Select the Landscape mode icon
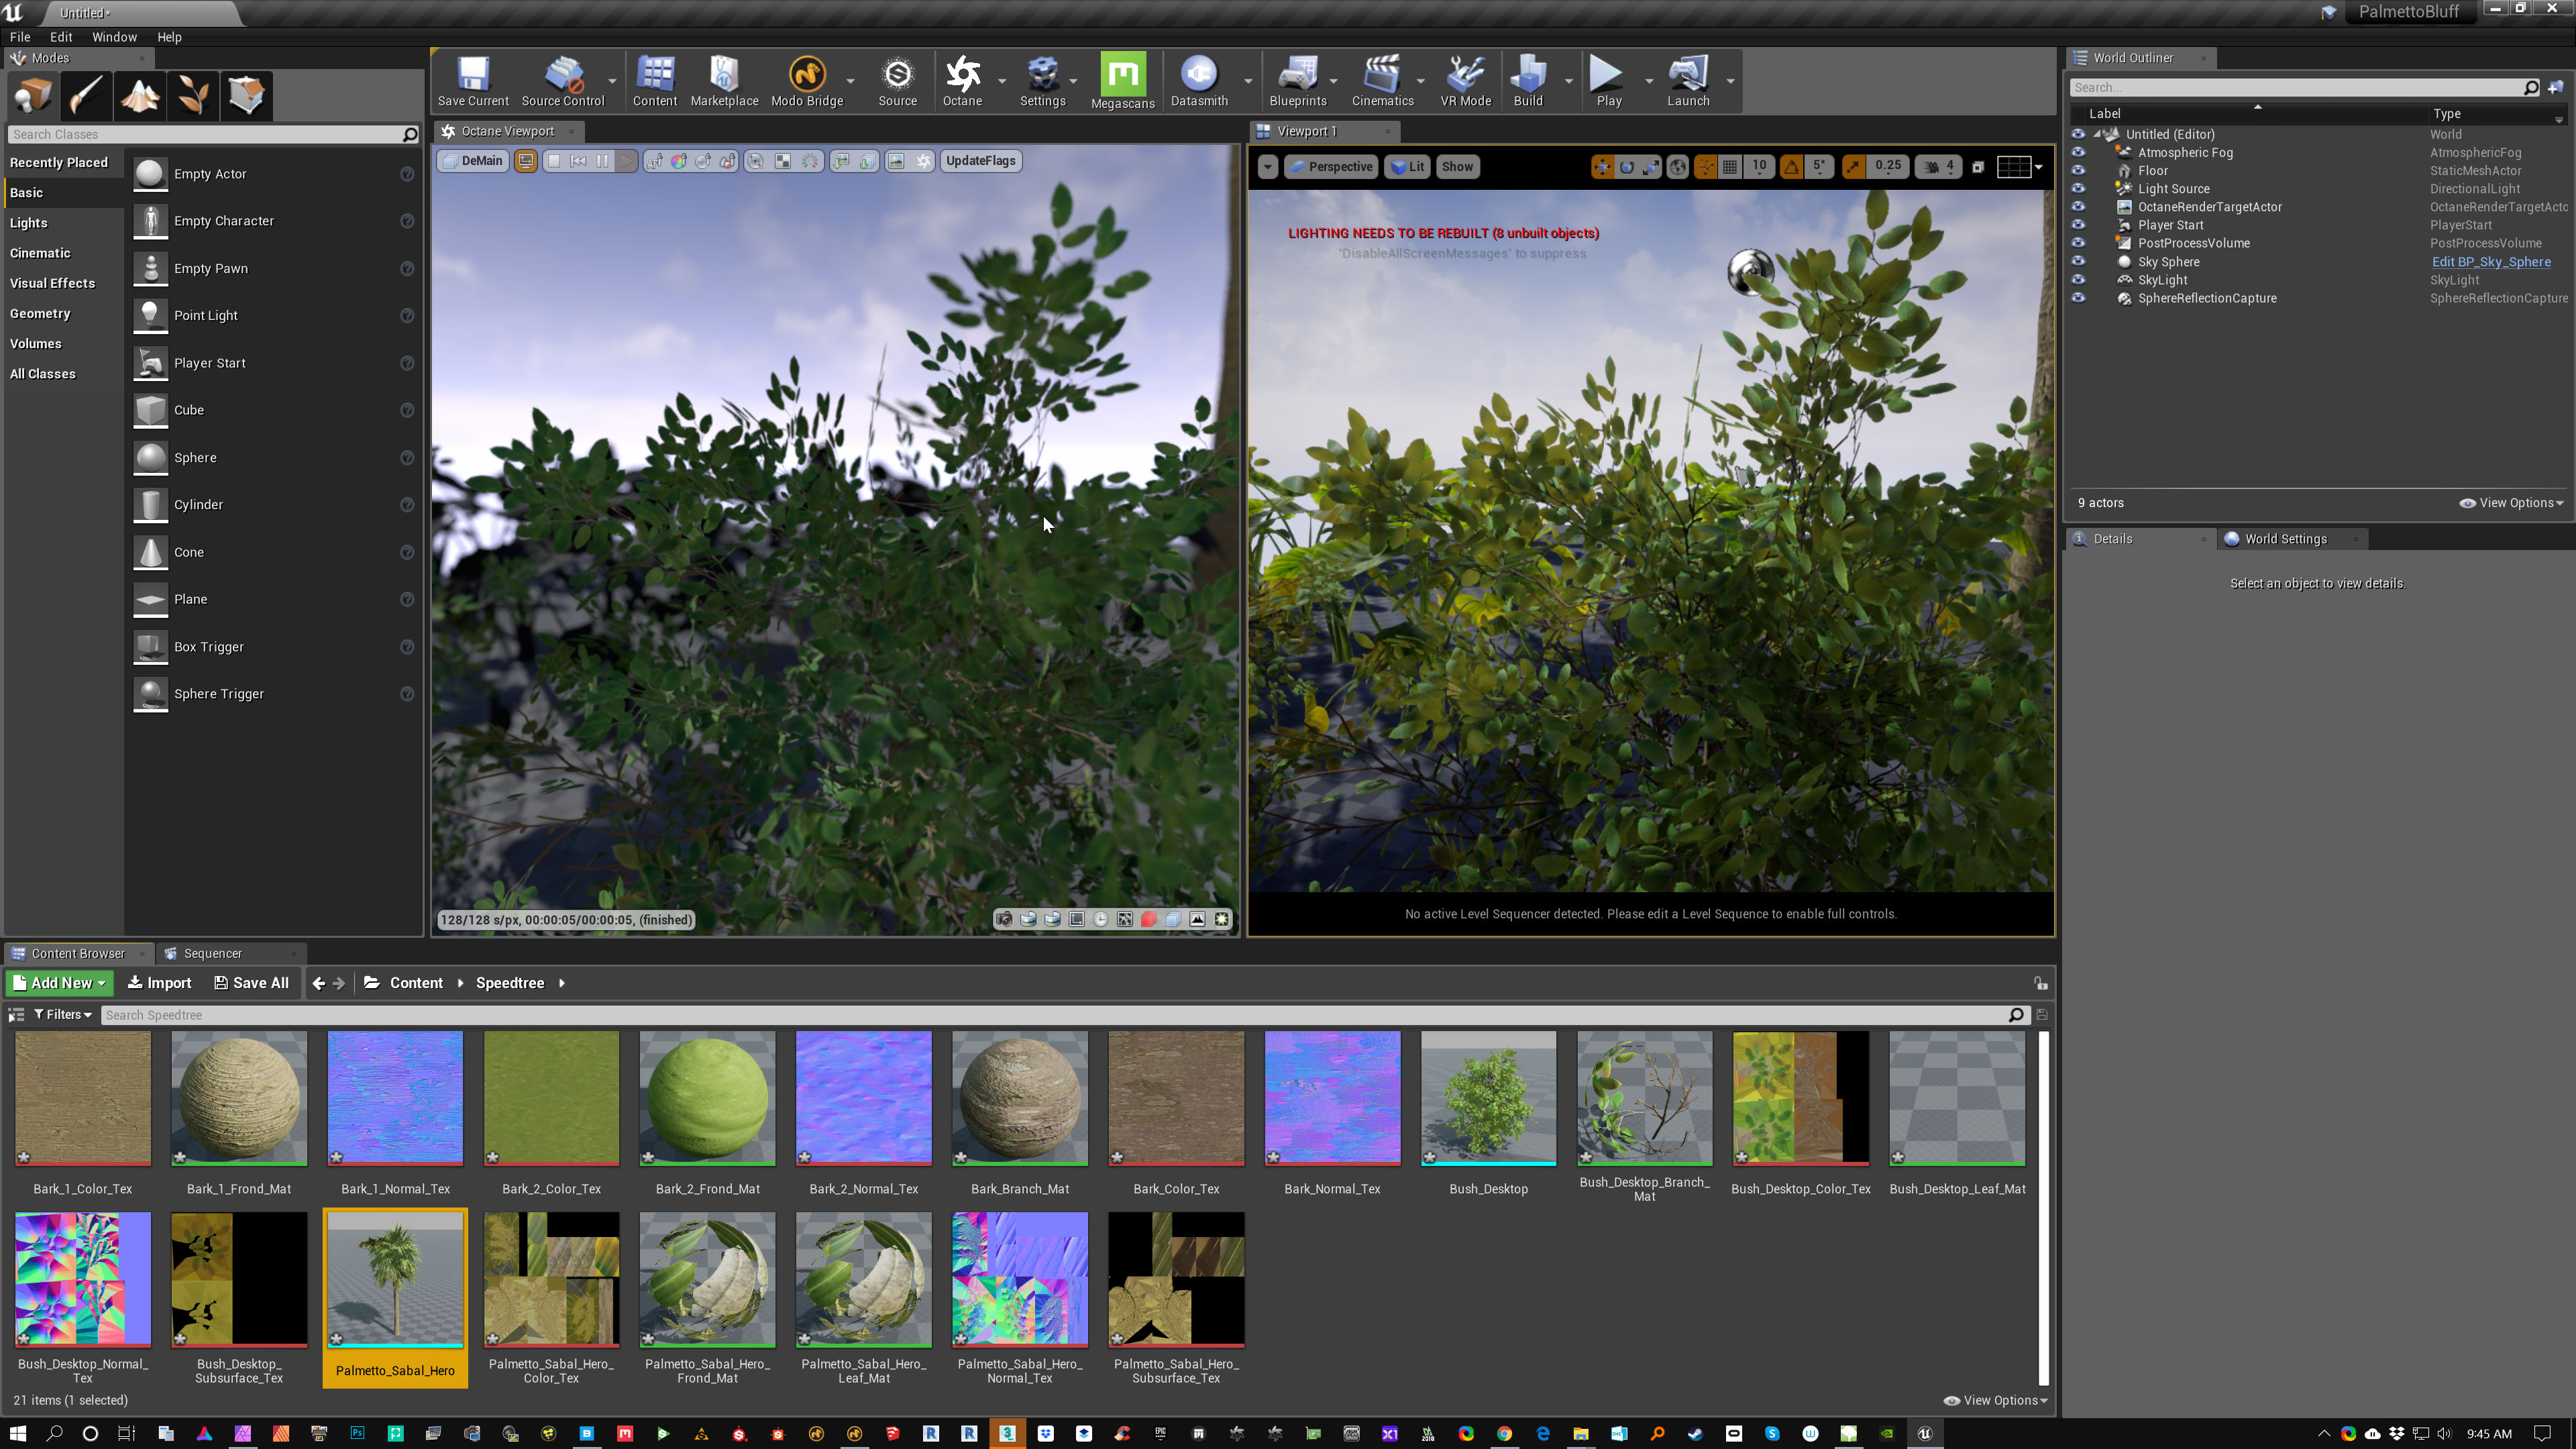 tap(140, 96)
